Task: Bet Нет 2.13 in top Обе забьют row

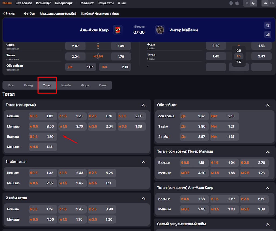Action: pos(115,67)
